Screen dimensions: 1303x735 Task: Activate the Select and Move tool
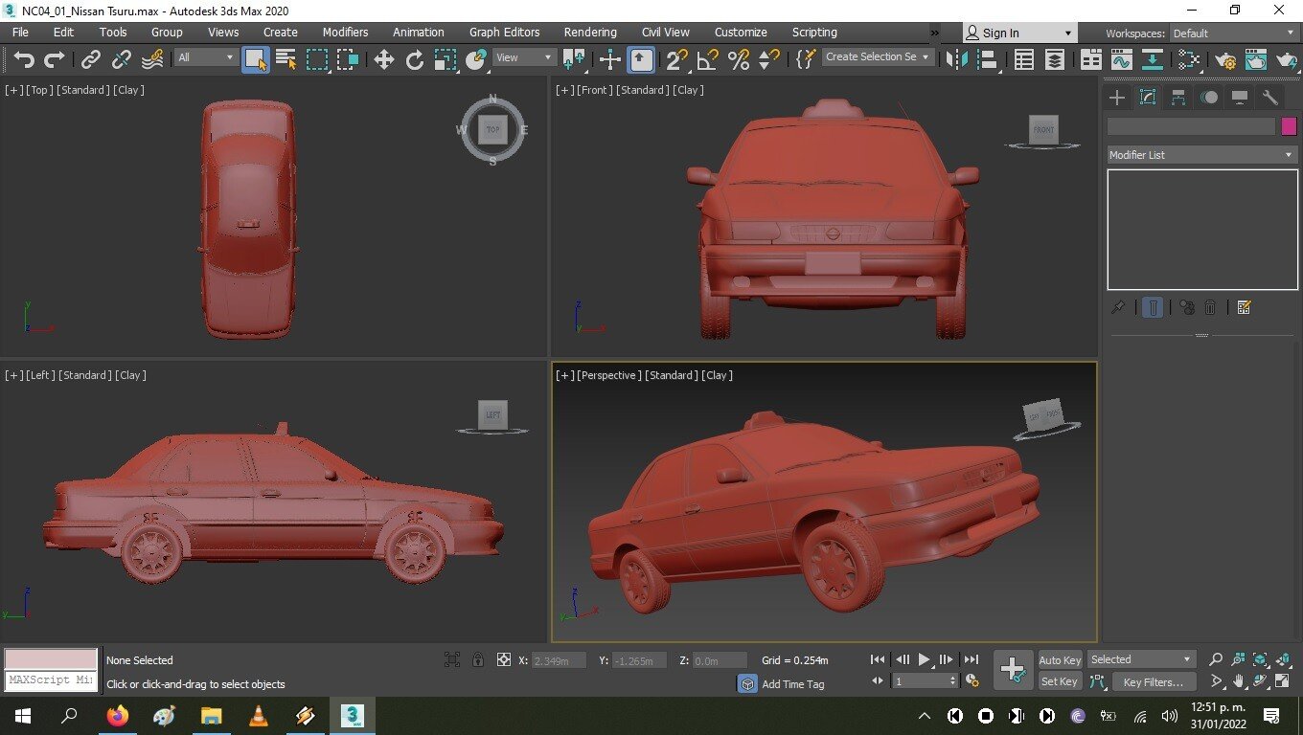(384, 59)
